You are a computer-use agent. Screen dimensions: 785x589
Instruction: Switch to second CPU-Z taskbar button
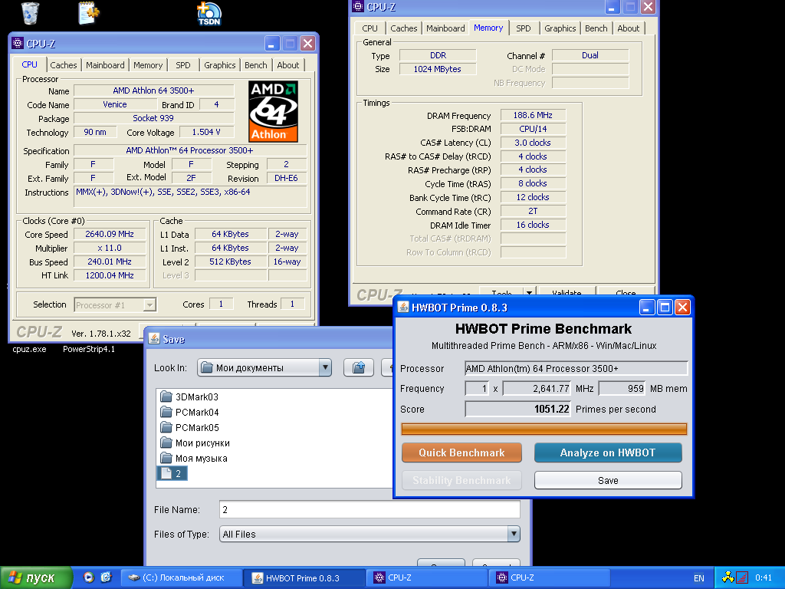[549, 577]
